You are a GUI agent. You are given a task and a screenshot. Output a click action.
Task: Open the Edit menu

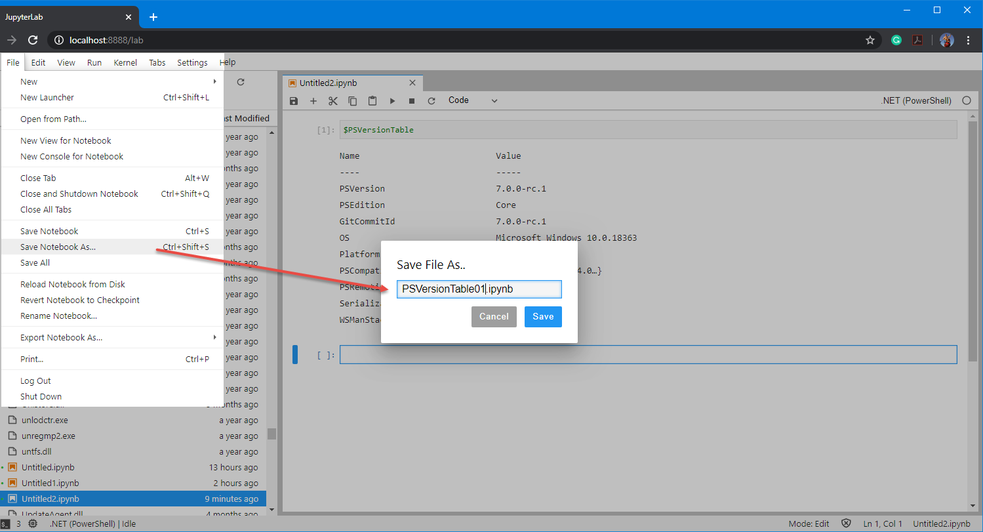(38, 63)
